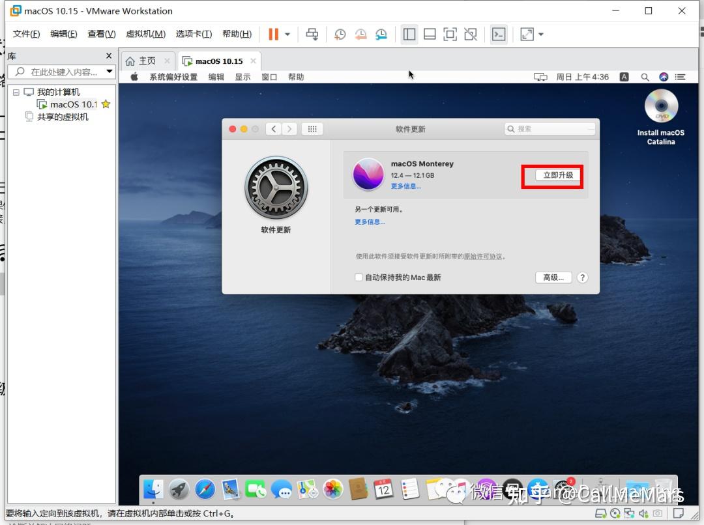Image resolution: width=704 pixels, height=525 pixels.
Task: Open the 虚拟机(M) menu
Action: (x=145, y=34)
